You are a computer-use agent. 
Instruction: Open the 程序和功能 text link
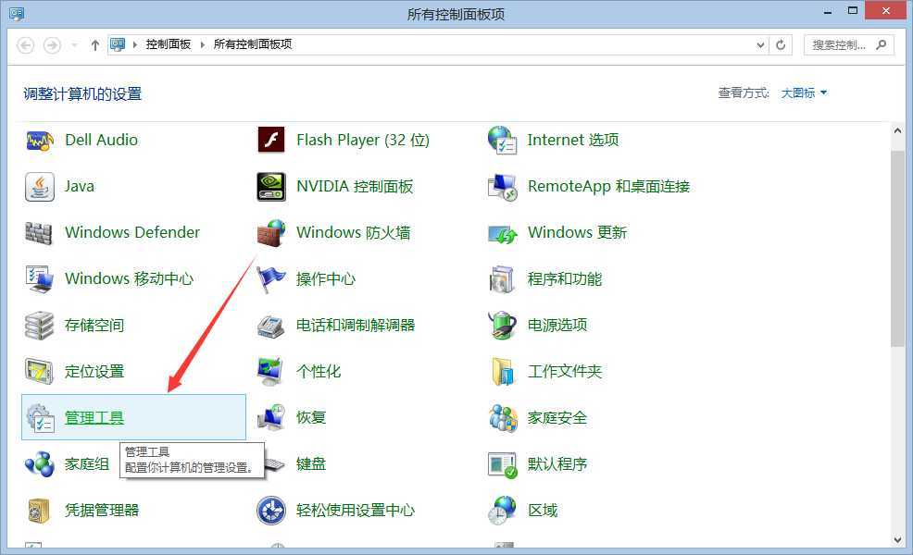pyautogui.click(x=564, y=279)
